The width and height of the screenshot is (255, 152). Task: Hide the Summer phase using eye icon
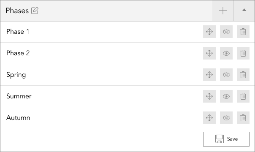click(226, 96)
